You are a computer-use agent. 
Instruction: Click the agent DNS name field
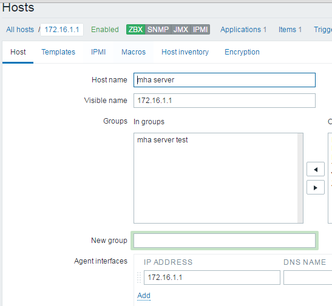[308, 278]
